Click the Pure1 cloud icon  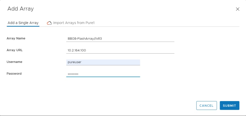click(49, 23)
